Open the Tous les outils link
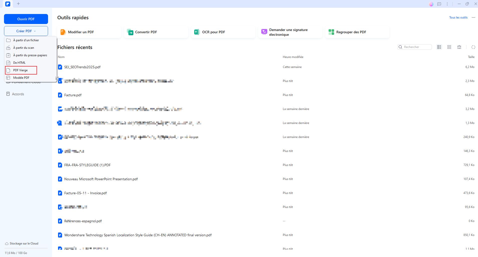478x257 pixels. coord(458,17)
